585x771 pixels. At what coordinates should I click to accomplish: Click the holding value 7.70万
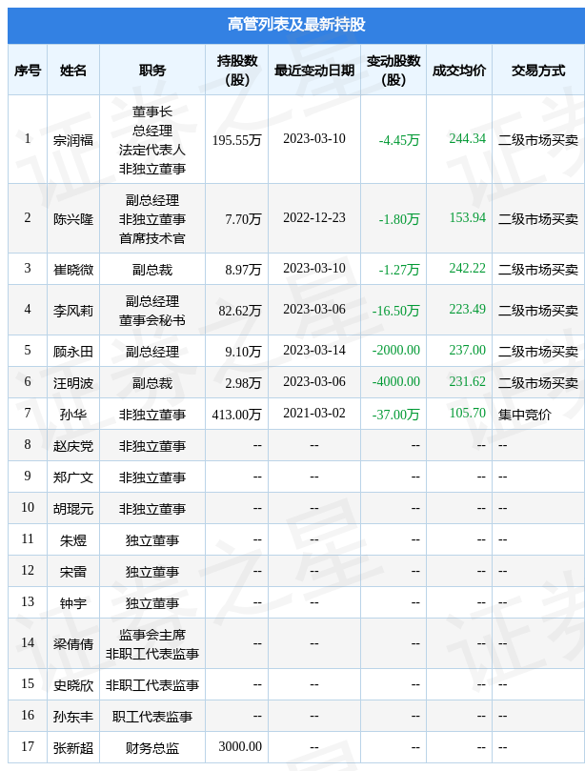[243, 219]
